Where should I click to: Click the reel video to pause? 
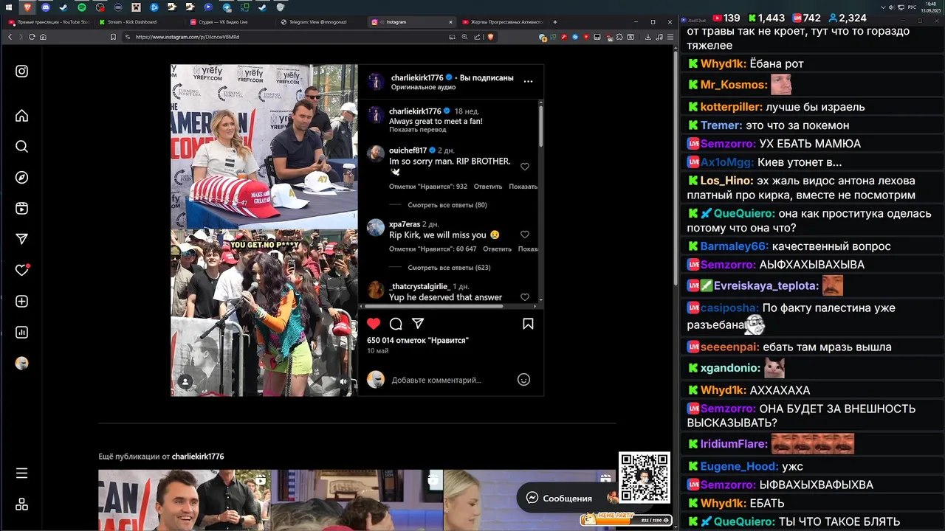(264, 230)
